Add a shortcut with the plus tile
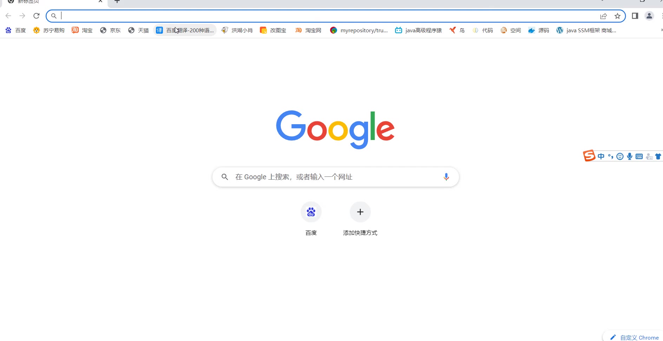This screenshot has height=341, width=663. pyautogui.click(x=360, y=218)
